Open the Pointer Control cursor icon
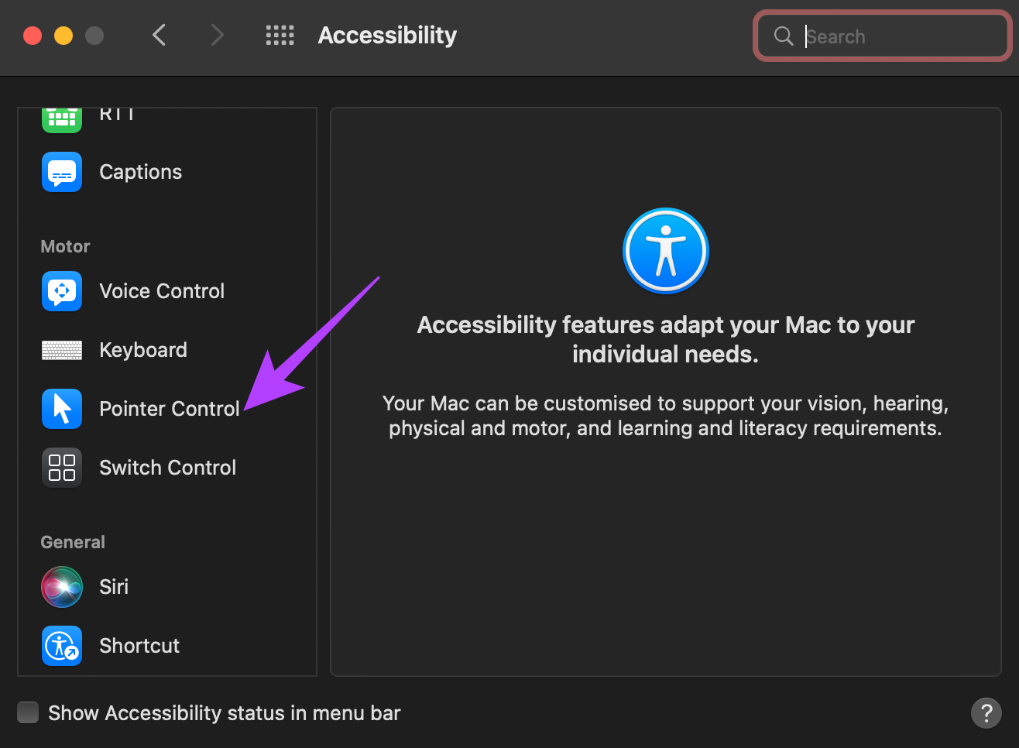This screenshot has width=1019, height=748. click(62, 409)
